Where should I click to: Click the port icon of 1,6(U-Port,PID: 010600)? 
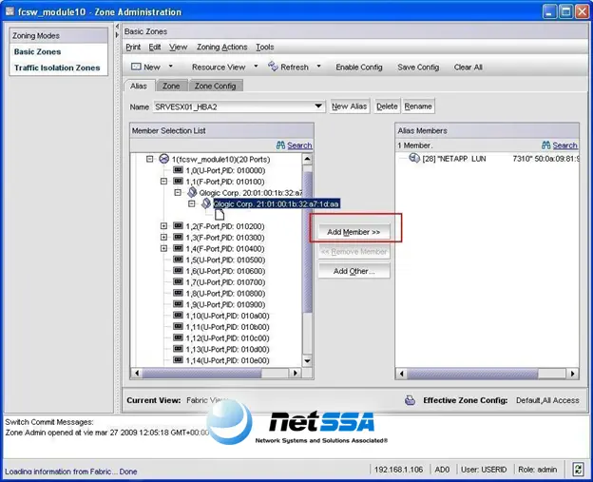coord(178,270)
